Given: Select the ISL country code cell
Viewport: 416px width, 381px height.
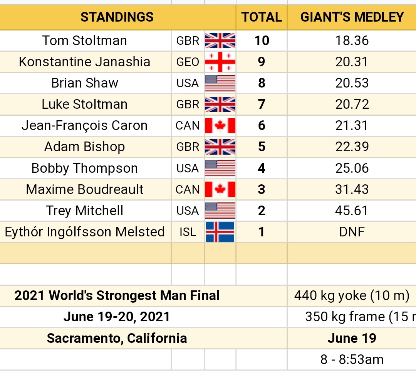Looking at the screenshot, I should (188, 232).
